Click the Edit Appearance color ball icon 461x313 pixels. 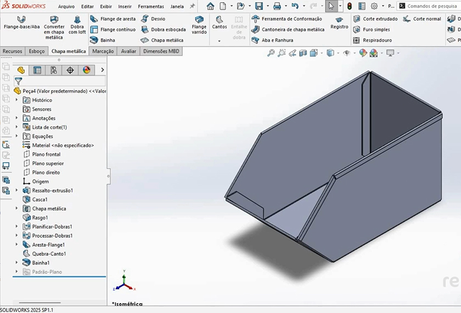point(362,53)
